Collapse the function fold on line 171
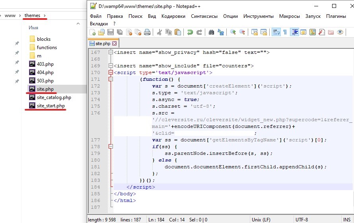The height and width of the screenshot is (223, 354). coord(111,79)
